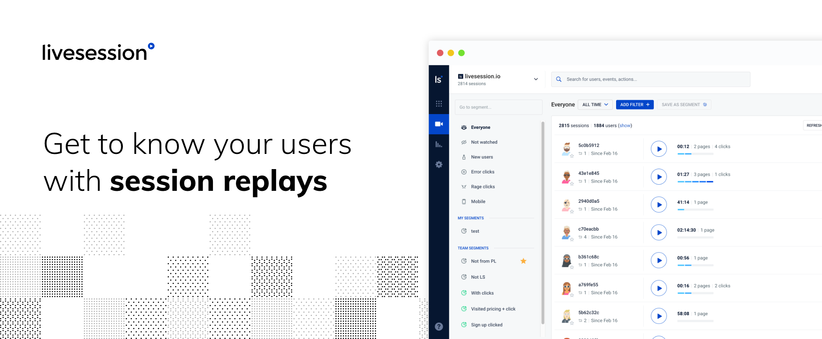Click the segments list vertical scrollbar
822x339 pixels.
pyautogui.click(x=543, y=223)
